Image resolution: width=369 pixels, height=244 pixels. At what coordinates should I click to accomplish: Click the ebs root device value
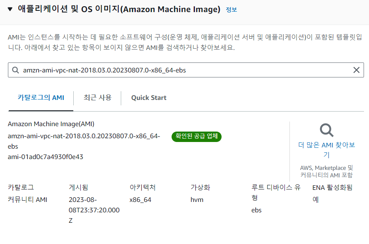256,210
